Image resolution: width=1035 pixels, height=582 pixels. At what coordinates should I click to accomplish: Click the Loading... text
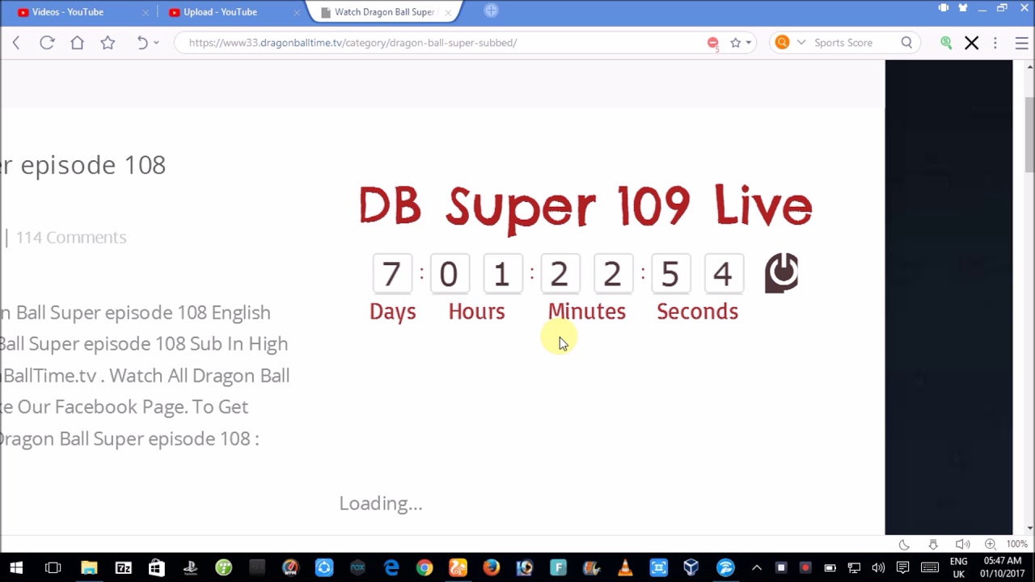[381, 504]
